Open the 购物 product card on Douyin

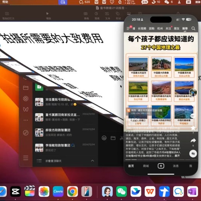(145, 112)
